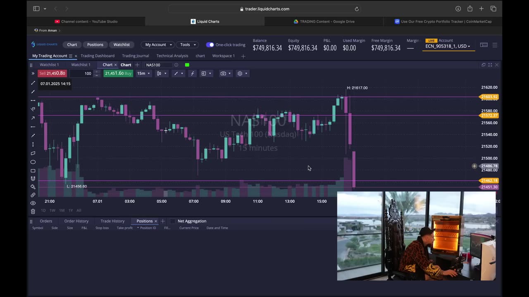
Task: Click the Positions button in top bar
Action: pos(95,45)
